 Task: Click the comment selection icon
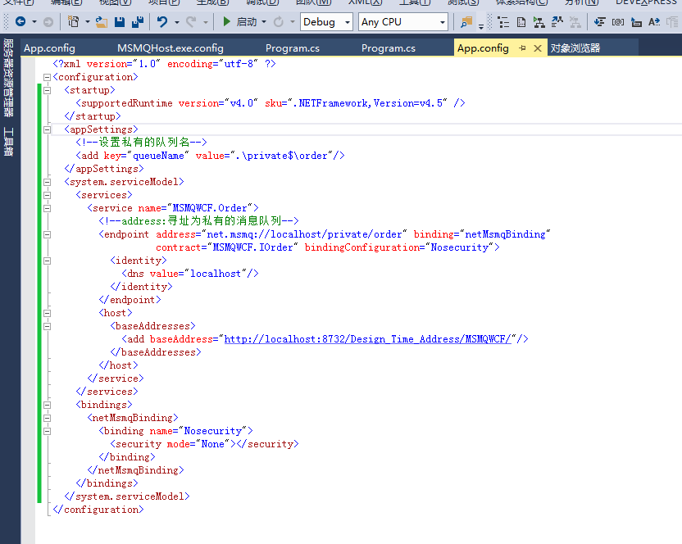pos(636,22)
